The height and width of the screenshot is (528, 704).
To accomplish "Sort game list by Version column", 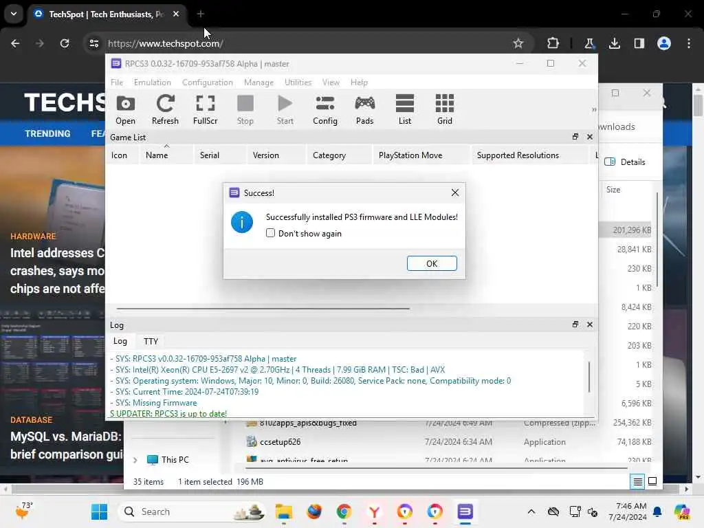I will 276,155.
